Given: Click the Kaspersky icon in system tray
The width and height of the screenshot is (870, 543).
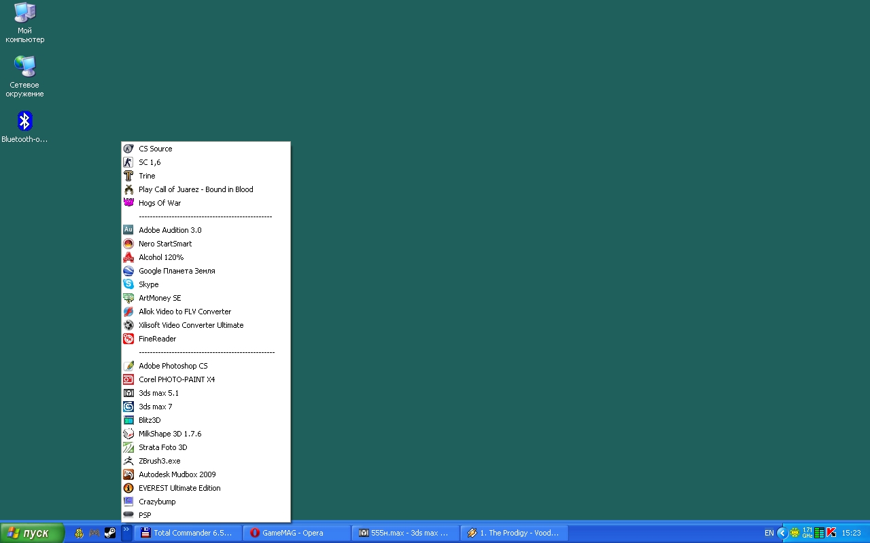Looking at the screenshot, I should pos(831,533).
